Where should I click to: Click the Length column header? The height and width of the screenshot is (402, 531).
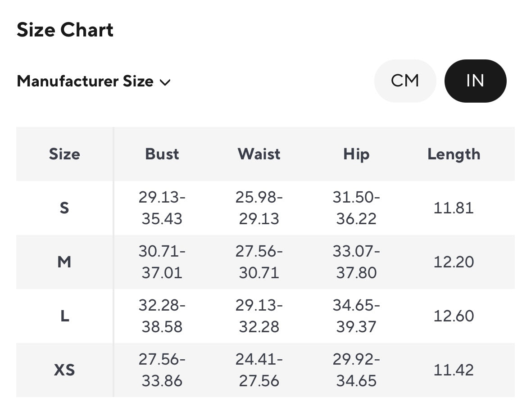point(454,154)
